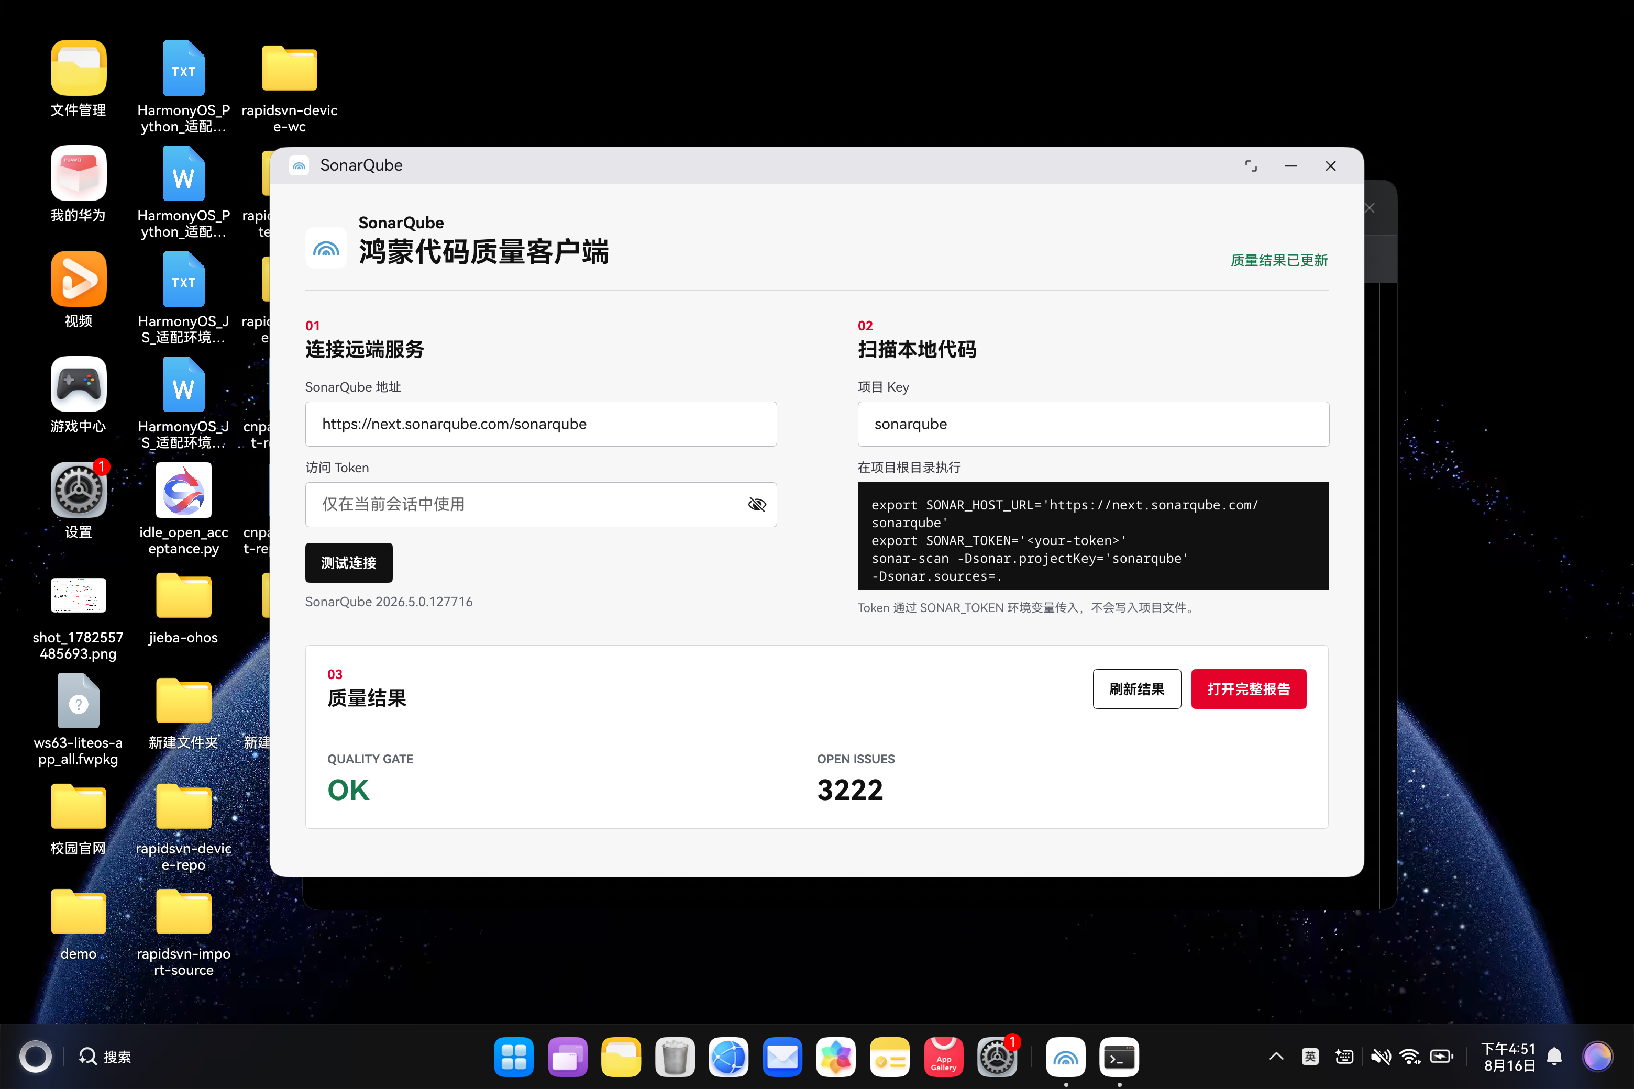The height and width of the screenshot is (1089, 1634).
Task: Click the 搜索 search in taskbar
Action: (105, 1057)
